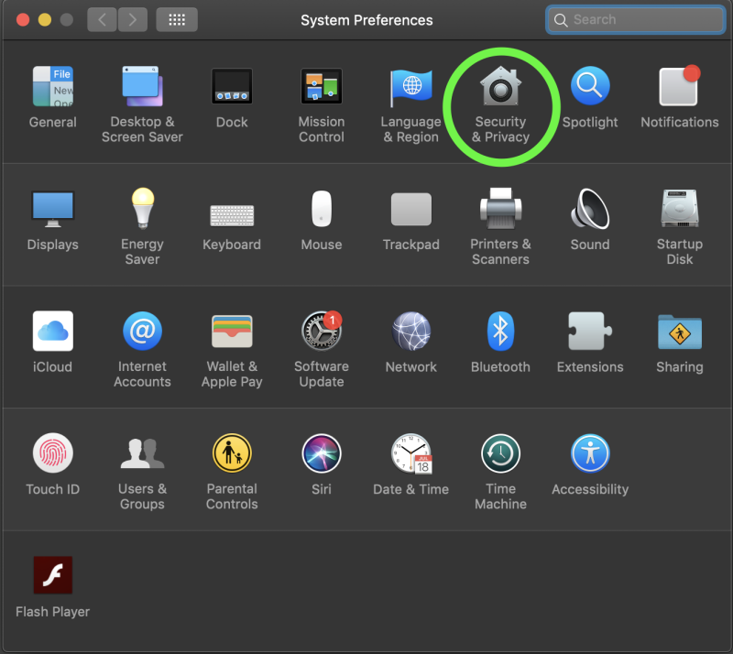Screen dimensions: 733x654
Task: Open Keyboard preferences
Action: coord(232,209)
